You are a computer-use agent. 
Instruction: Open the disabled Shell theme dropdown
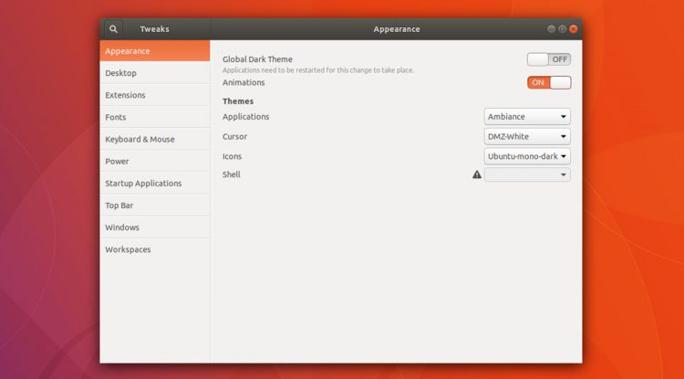tap(527, 174)
